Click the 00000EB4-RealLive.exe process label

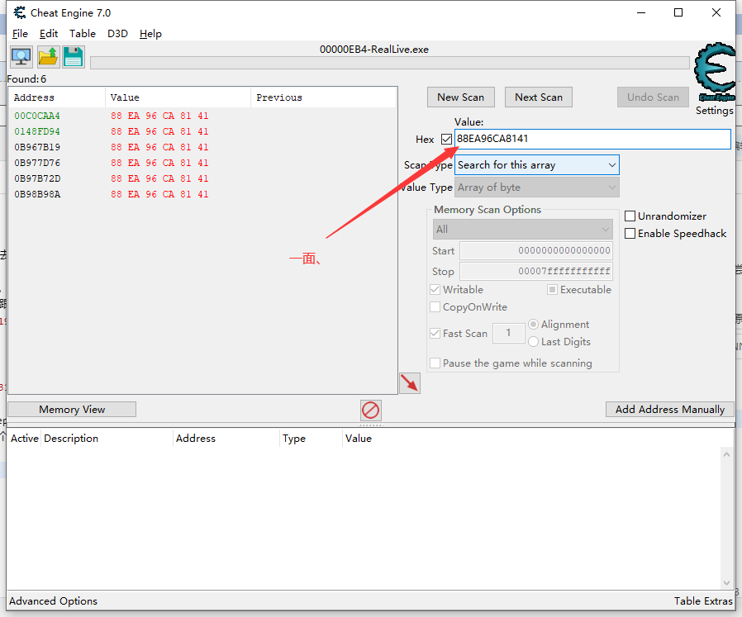pos(373,50)
